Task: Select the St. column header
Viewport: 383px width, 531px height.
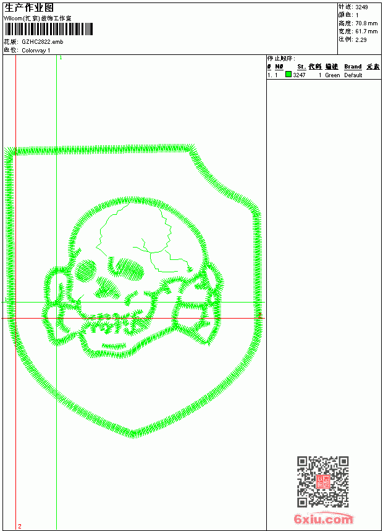Action: point(301,67)
